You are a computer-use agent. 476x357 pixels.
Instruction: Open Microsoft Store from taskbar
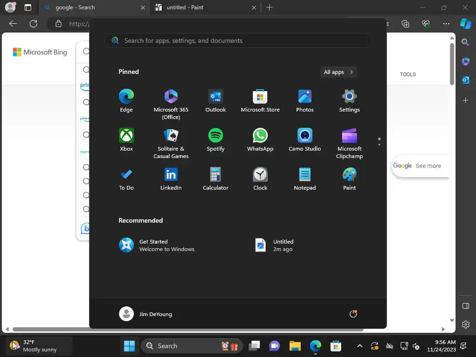336,346
